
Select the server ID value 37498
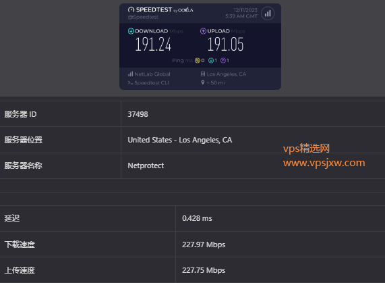point(138,114)
